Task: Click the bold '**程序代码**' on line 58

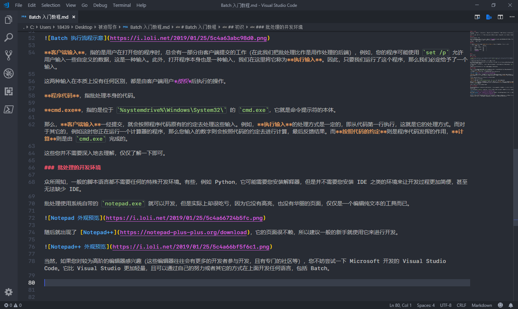Action: click(x=62, y=96)
